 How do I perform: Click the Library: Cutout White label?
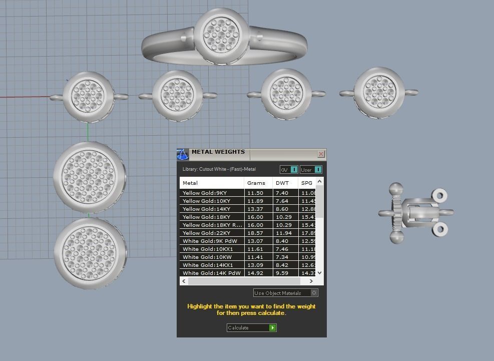[x=219, y=169]
